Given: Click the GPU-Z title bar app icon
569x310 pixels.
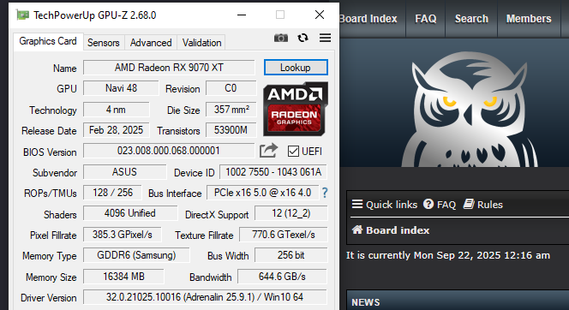Looking at the screenshot, I should (x=22, y=15).
